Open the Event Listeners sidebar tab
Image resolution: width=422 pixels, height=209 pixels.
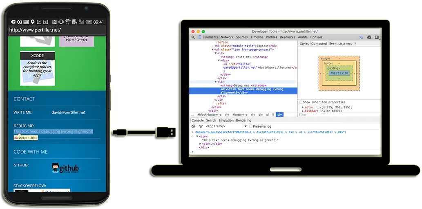(340, 44)
